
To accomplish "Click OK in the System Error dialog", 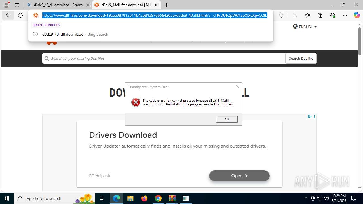I will (x=227, y=119).
